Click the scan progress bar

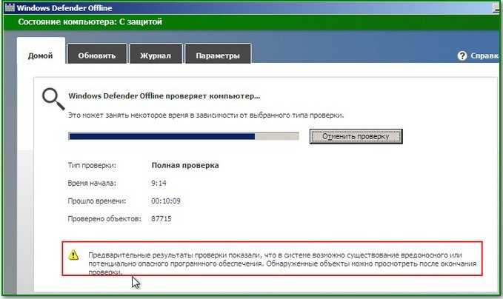184,136
